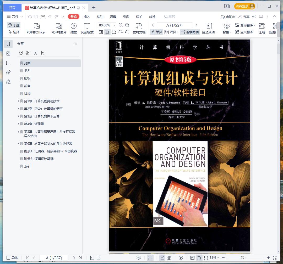The height and width of the screenshot is (264, 283).
Task: Open 划词翻译 word translation dropdown
Action: coord(245,25)
